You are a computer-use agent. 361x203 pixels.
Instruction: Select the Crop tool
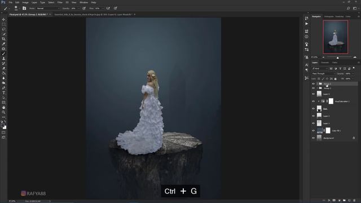[x=3, y=39]
